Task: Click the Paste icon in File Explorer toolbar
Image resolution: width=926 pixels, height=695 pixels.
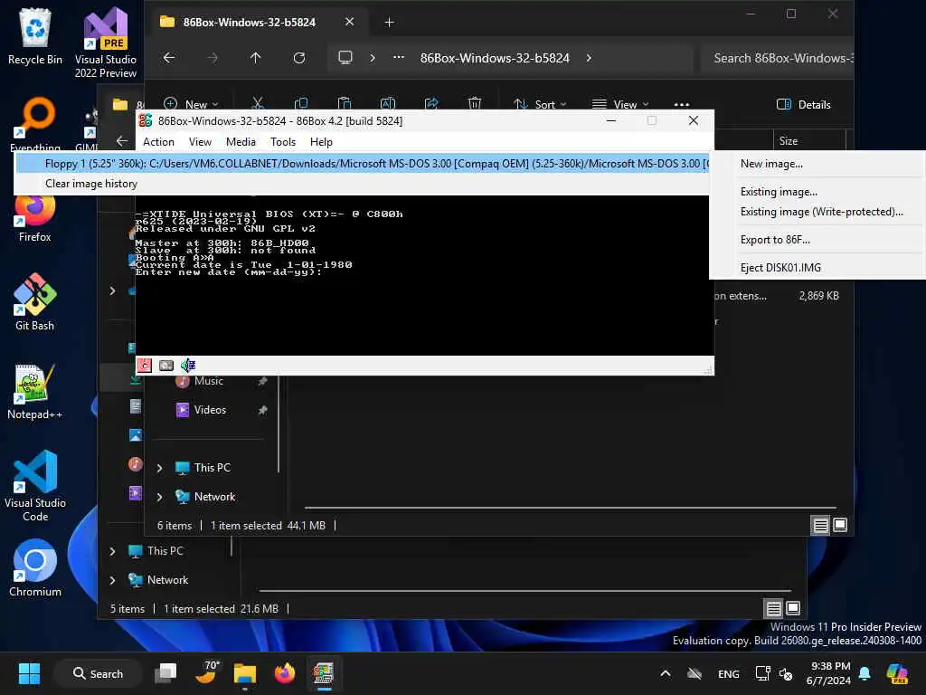Action: [x=345, y=103]
